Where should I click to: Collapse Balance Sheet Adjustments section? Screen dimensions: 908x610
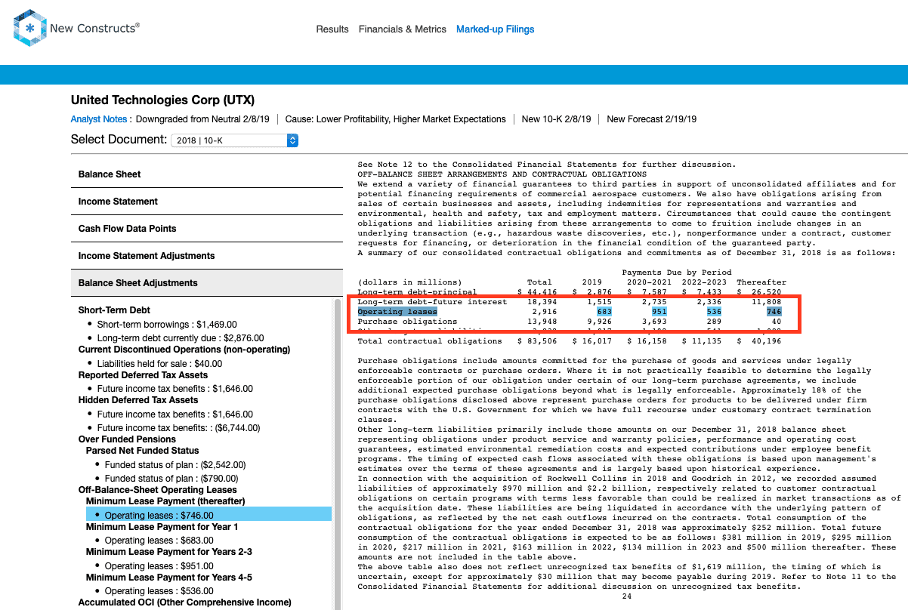pos(206,283)
